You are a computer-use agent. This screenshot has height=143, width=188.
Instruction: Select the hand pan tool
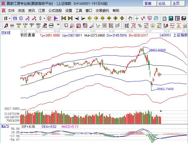click(130, 18)
